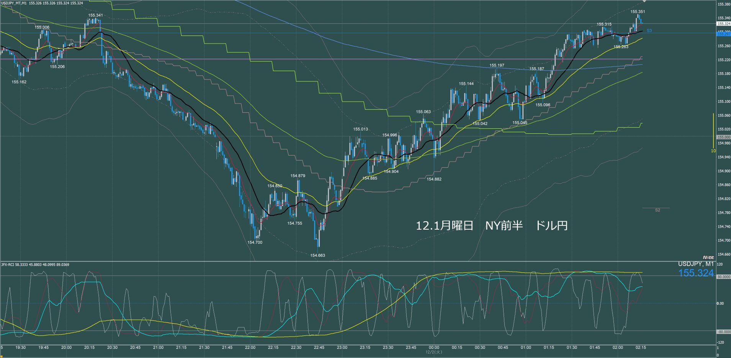Click the 22:00 mark on time axis
731x358 pixels.
tap(250, 347)
